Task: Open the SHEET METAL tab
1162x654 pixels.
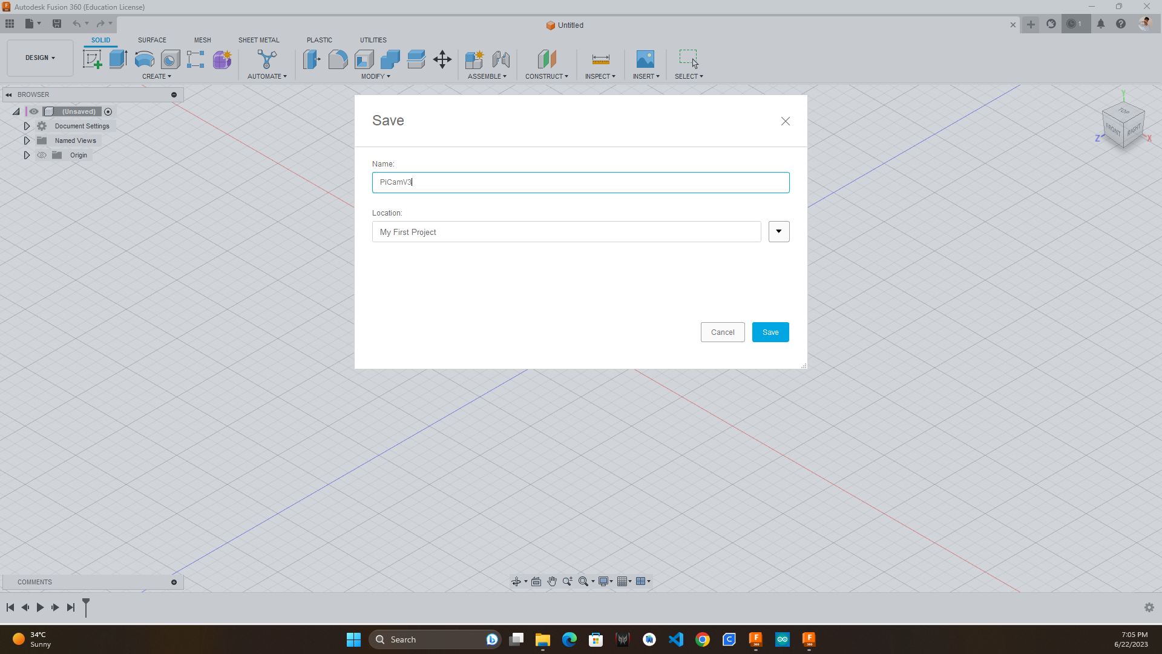Action: pos(258,40)
